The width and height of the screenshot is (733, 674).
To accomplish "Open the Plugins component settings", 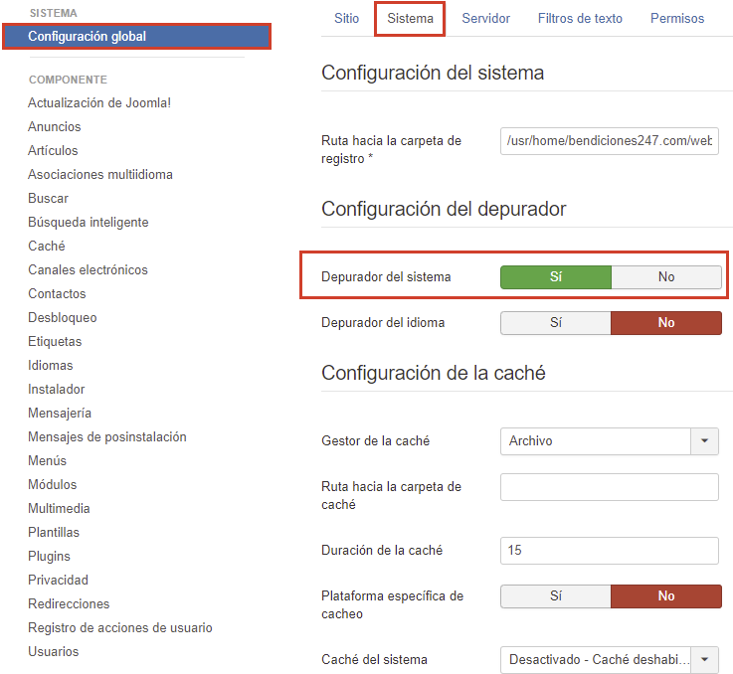I will [x=49, y=557].
